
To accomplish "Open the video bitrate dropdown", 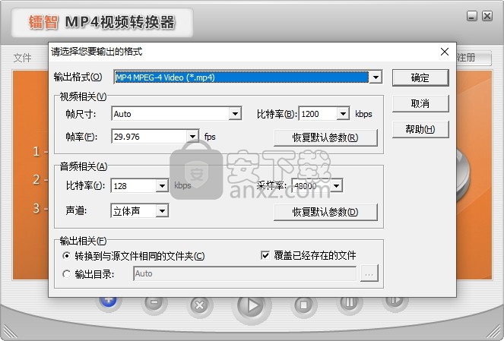I will pos(343,114).
